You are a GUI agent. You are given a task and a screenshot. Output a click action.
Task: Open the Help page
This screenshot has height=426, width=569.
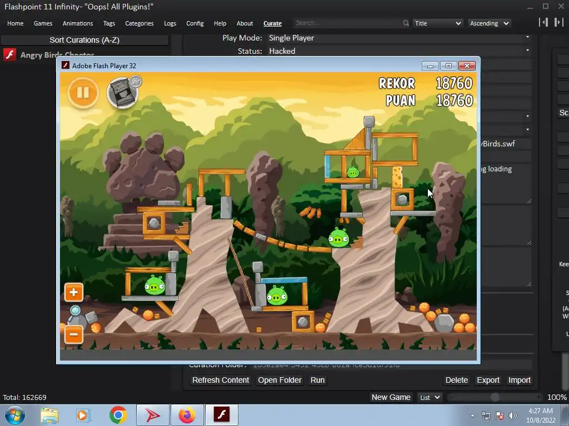pyautogui.click(x=220, y=23)
